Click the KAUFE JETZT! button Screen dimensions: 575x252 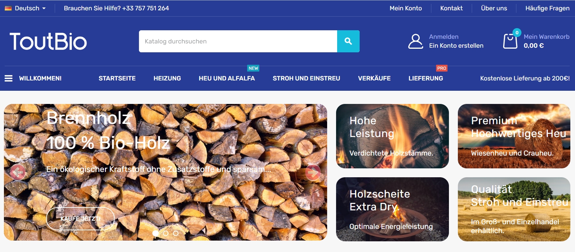(x=80, y=219)
